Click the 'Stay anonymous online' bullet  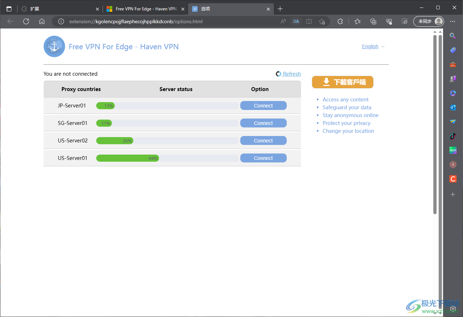[x=350, y=115]
